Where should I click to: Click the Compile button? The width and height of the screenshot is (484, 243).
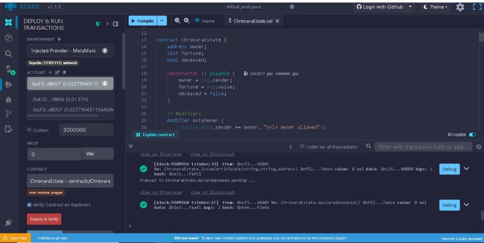[x=143, y=21]
